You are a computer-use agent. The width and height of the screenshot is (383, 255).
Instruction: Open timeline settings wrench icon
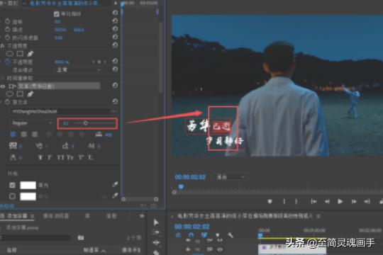click(230, 235)
